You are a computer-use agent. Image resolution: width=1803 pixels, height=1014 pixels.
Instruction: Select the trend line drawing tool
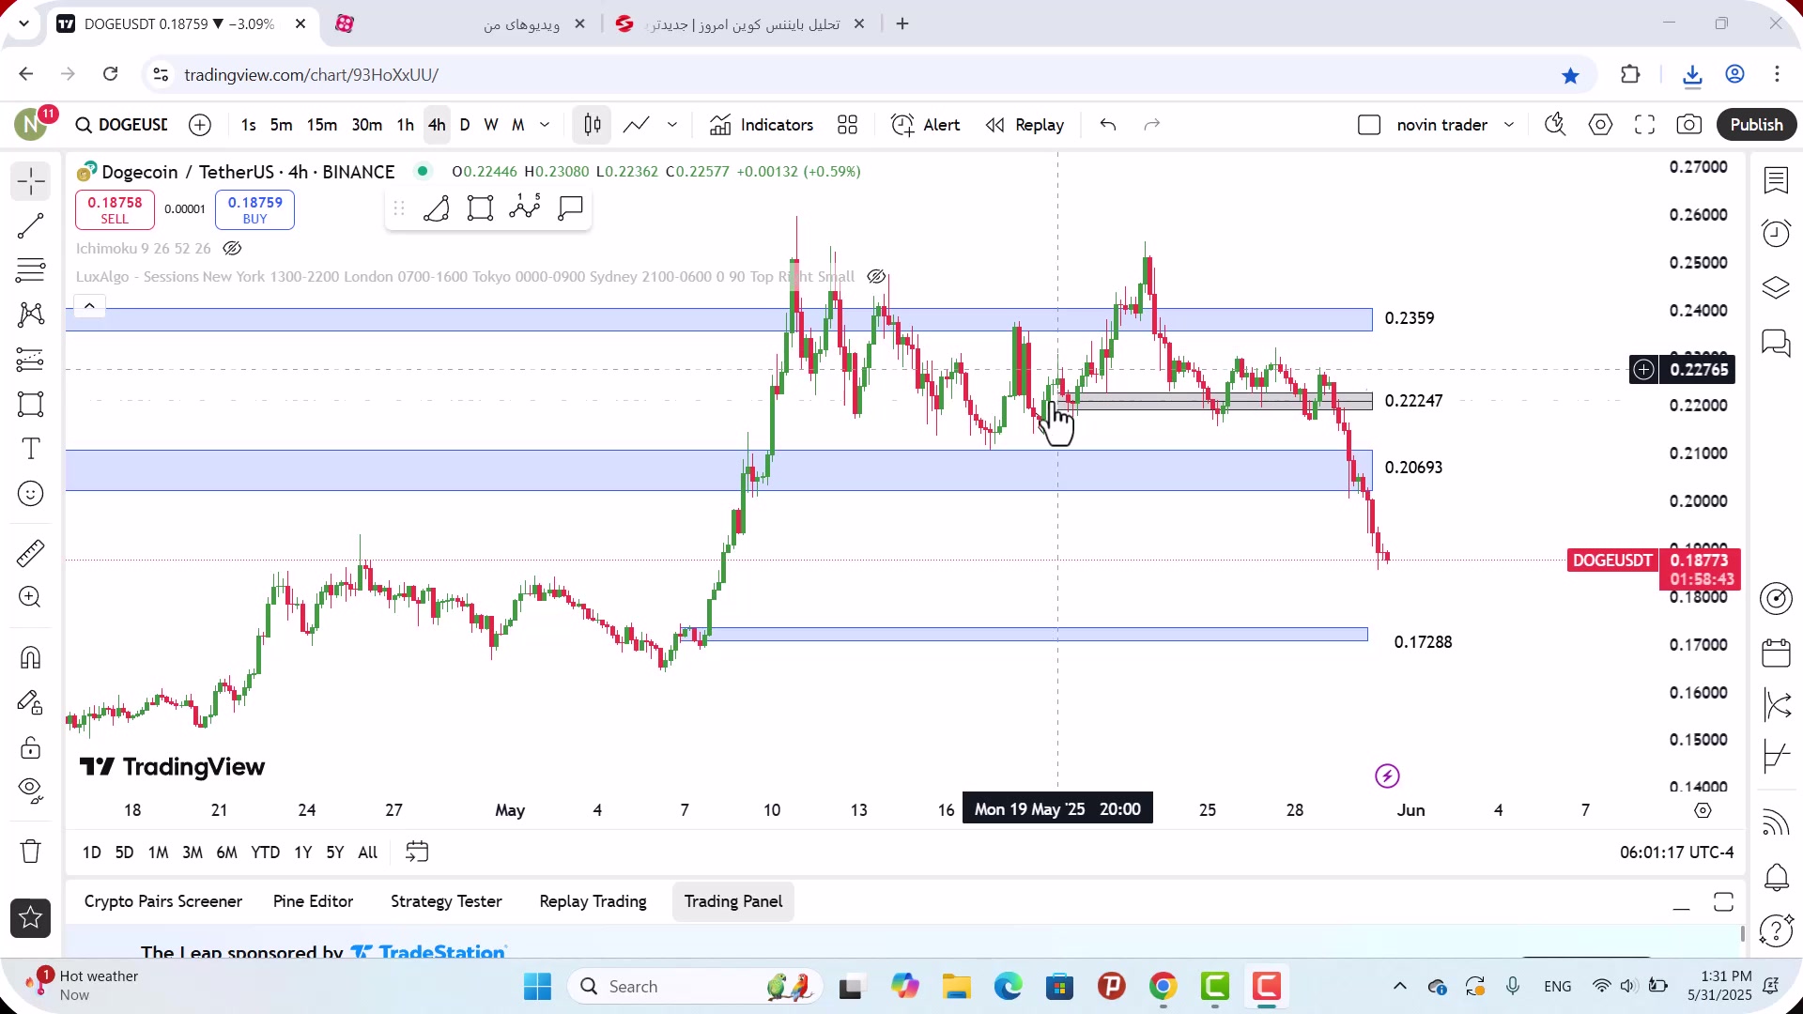pos(31,225)
